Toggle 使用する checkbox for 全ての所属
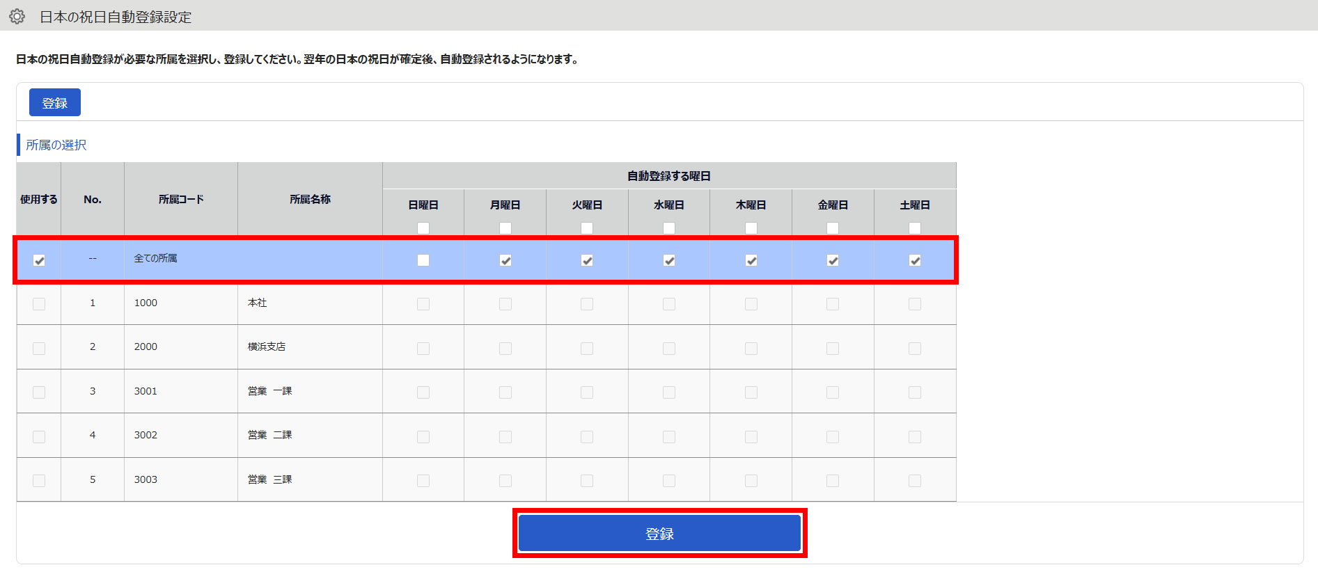This screenshot has width=1318, height=581. click(39, 260)
